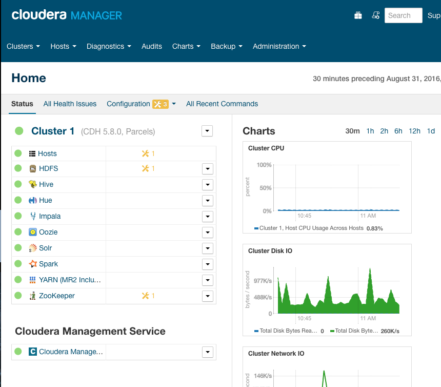This screenshot has height=387, width=441.
Task: Click the ZooKeeper service icon
Action: (x=33, y=296)
